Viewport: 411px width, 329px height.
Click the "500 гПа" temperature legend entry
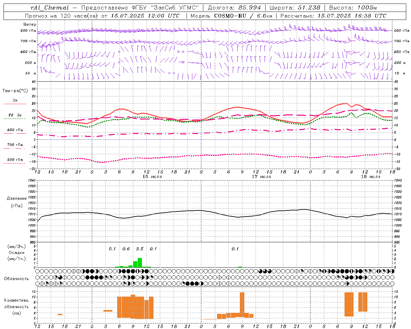pyautogui.click(x=15, y=160)
